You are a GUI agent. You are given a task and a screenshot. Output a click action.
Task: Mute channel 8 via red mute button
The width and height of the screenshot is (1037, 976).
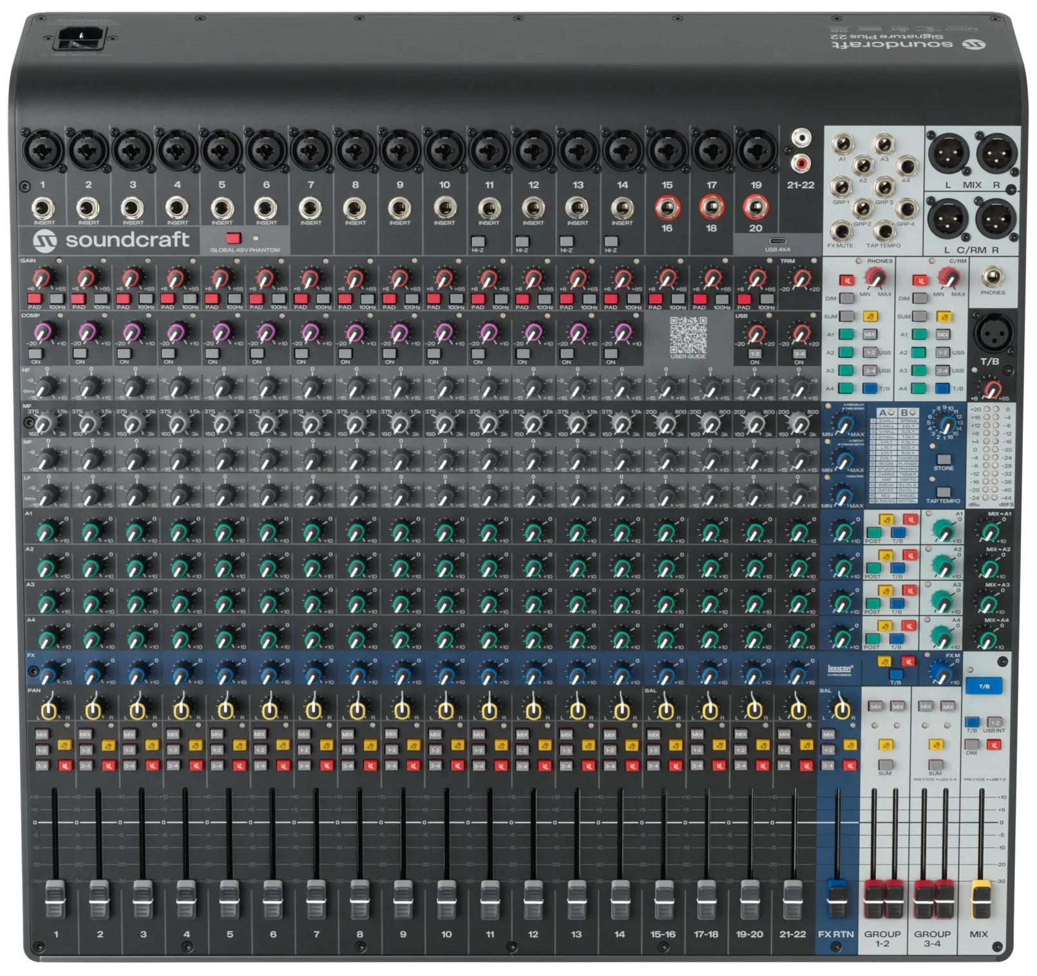point(370,766)
